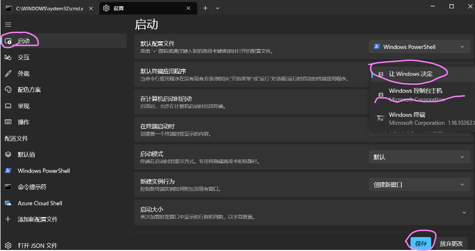Image resolution: width=475 pixels, height=251 pixels.
Task: Open the 启动 settings page
Action: 64,41
